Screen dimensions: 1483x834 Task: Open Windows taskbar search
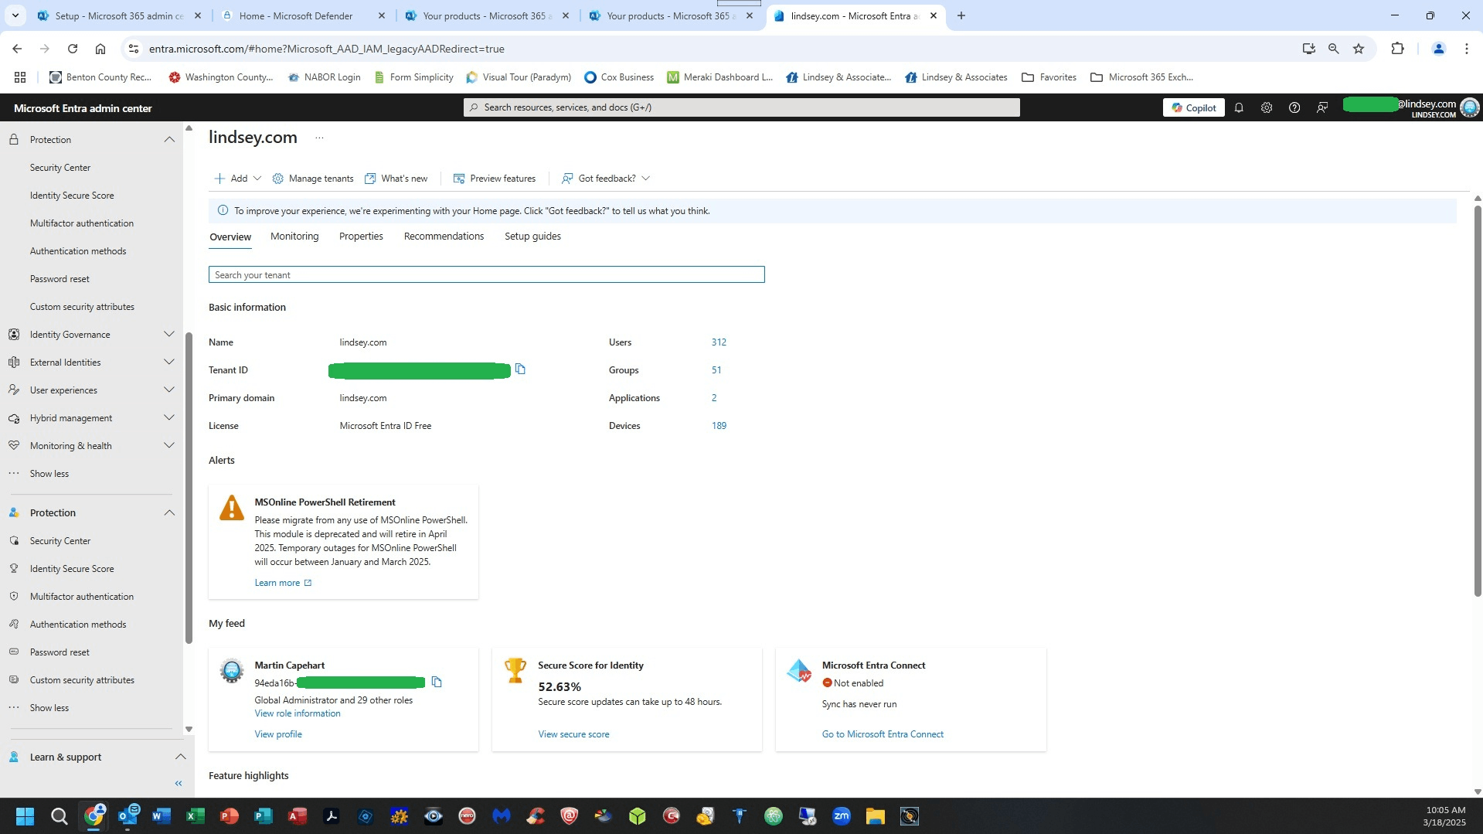tap(60, 815)
